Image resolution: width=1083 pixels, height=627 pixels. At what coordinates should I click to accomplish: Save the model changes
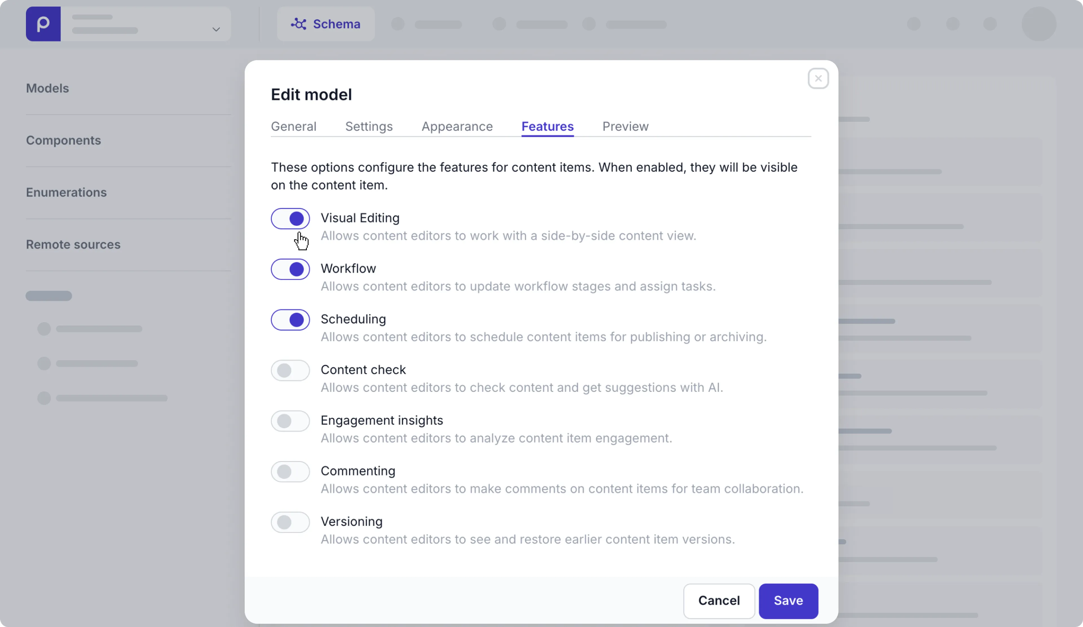point(788,601)
